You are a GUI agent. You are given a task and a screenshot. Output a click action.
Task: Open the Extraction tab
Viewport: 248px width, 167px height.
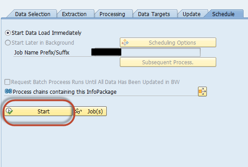coord(74,14)
